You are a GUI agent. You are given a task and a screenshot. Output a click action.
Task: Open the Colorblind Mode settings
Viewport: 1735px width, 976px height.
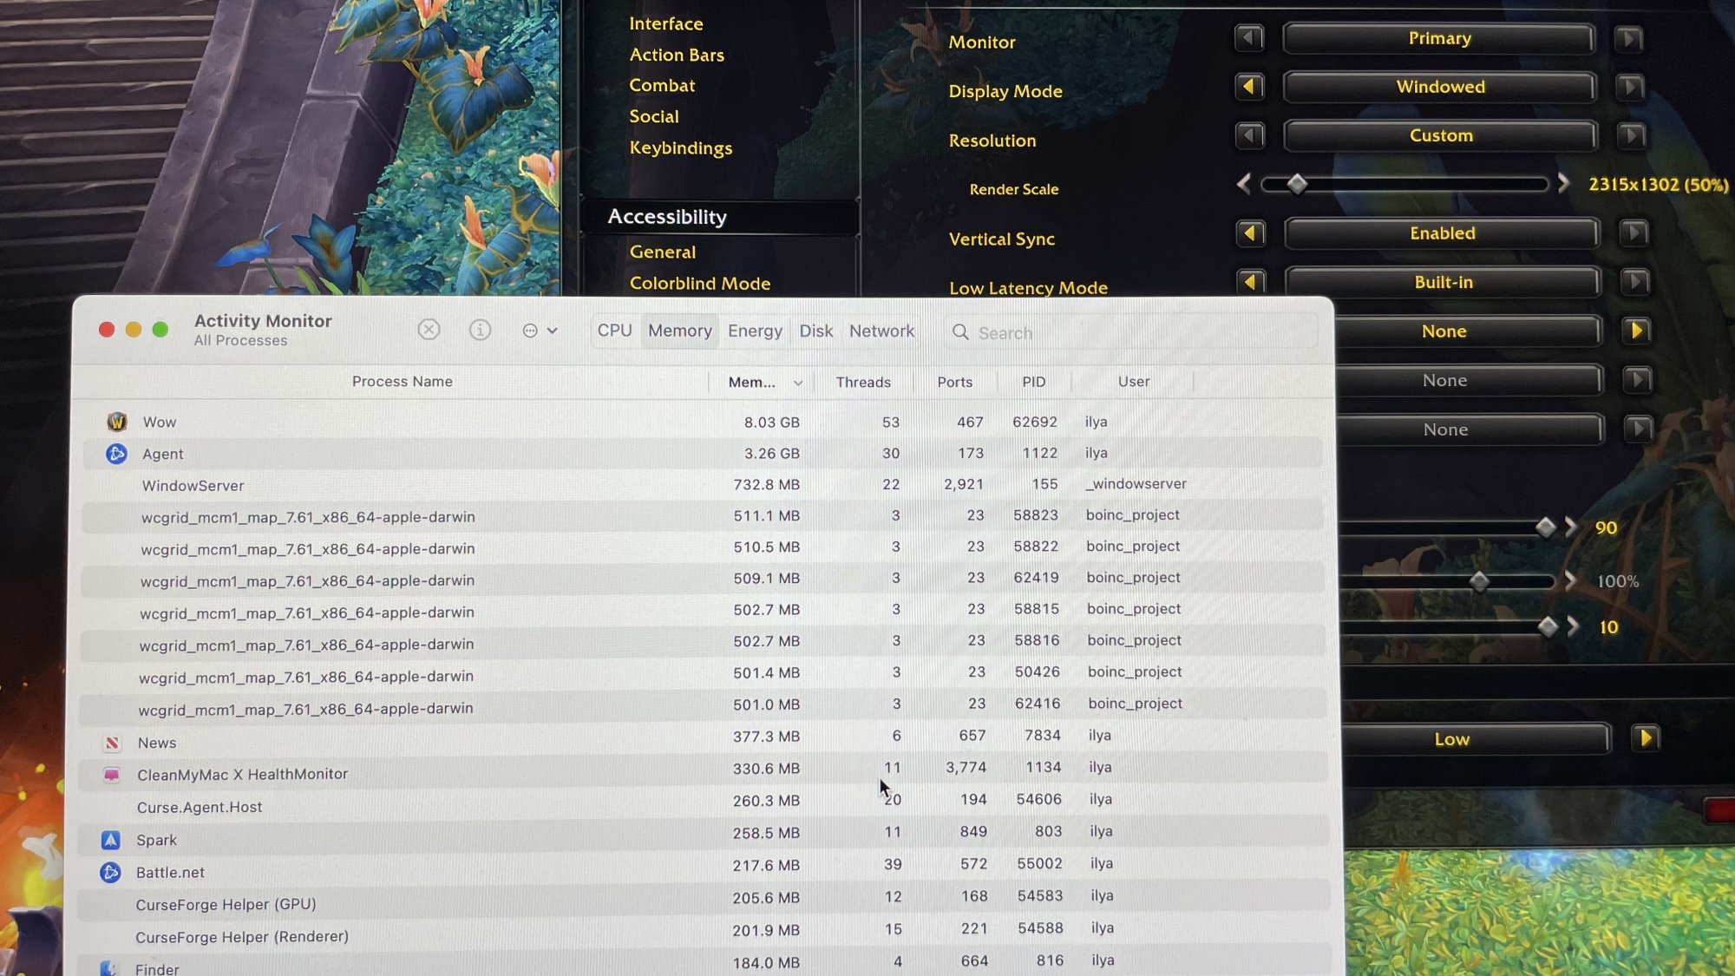click(699, 284)
